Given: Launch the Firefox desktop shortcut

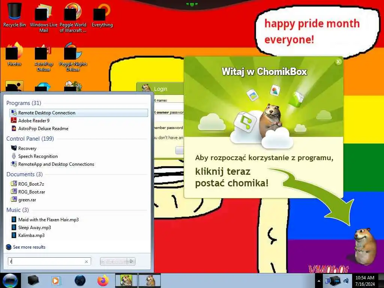Looking at the screenshot, I should point(14,54).
